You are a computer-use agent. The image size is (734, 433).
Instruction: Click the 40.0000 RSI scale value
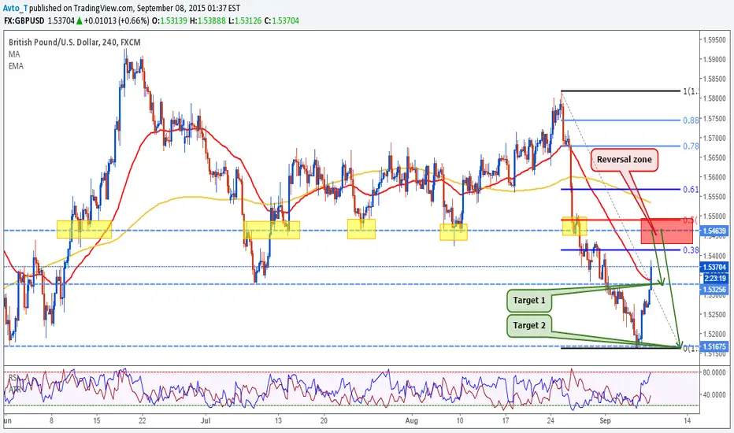tap(716, 395)
